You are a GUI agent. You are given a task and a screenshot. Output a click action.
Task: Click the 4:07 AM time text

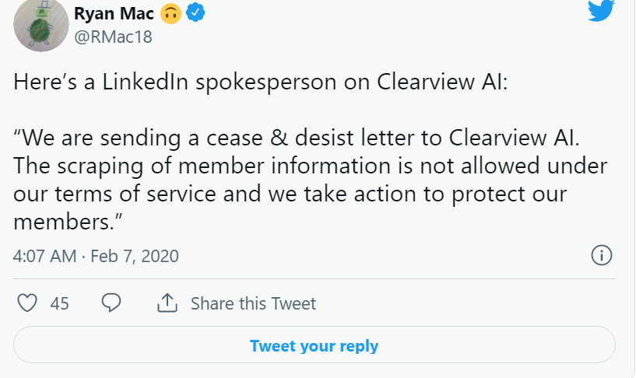44,255
